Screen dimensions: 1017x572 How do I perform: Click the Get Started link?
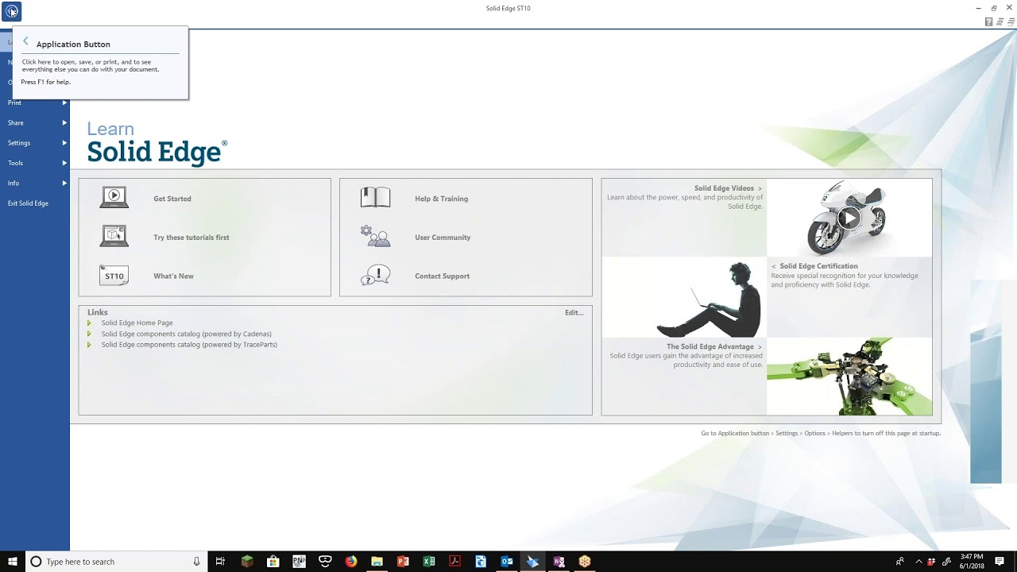point(172,199)
